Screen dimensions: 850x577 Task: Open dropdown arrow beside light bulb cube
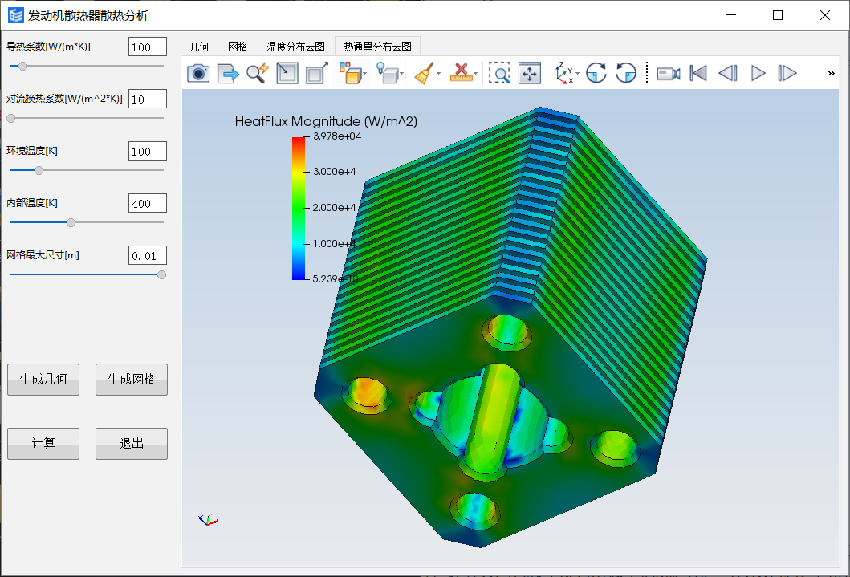click(401, 74)
